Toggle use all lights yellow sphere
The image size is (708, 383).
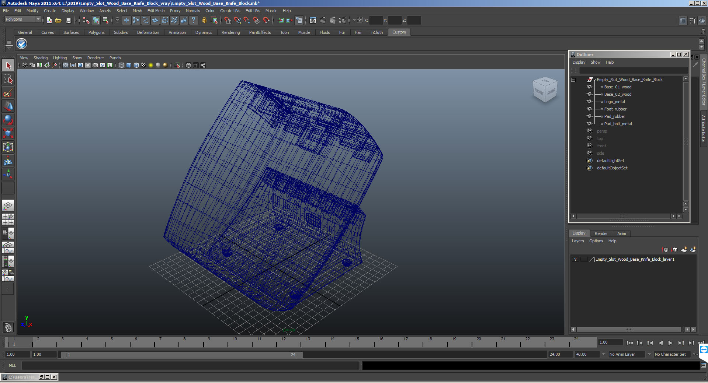(x=151, y=65)
